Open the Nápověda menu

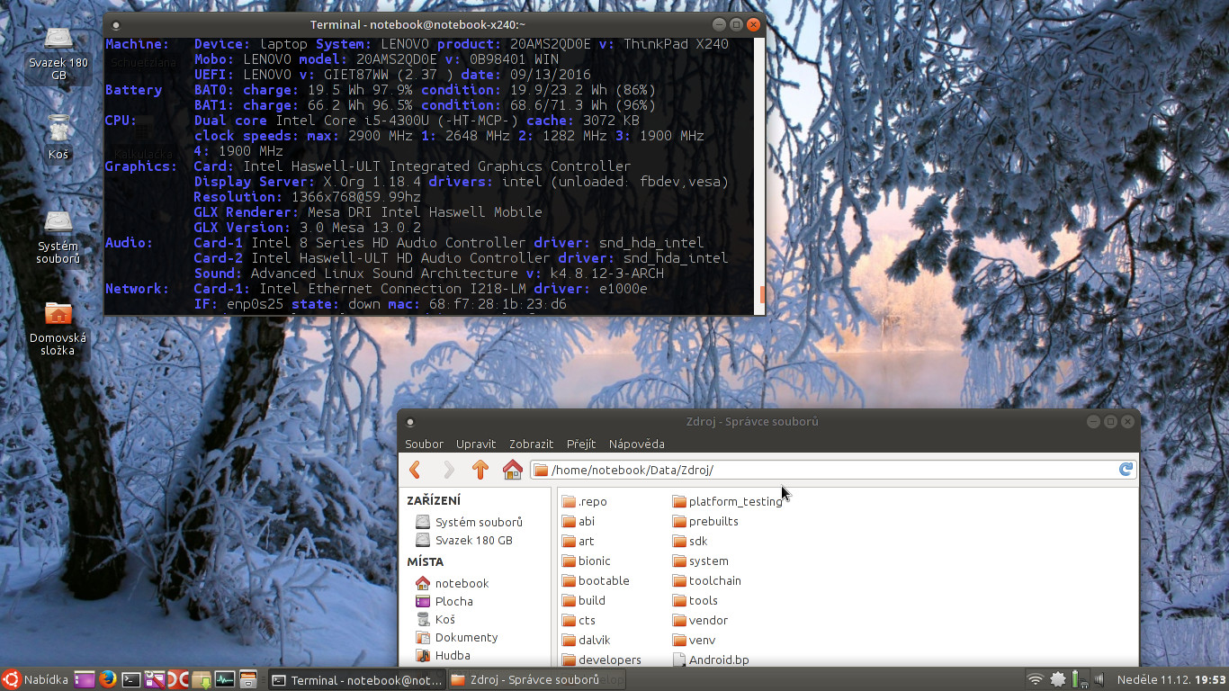pyautogui.click(x=637, y=444)
